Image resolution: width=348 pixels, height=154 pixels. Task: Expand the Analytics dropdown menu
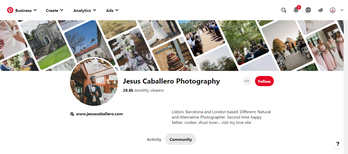pos(85,10)
